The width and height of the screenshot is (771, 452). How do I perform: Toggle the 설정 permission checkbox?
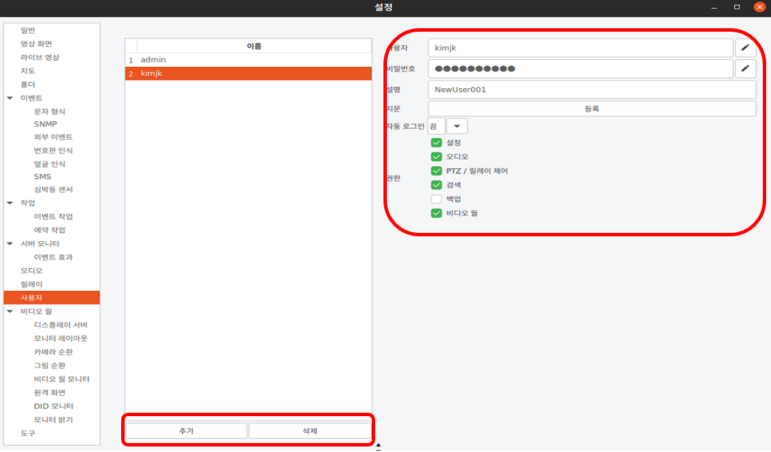[x=436, y=143]
